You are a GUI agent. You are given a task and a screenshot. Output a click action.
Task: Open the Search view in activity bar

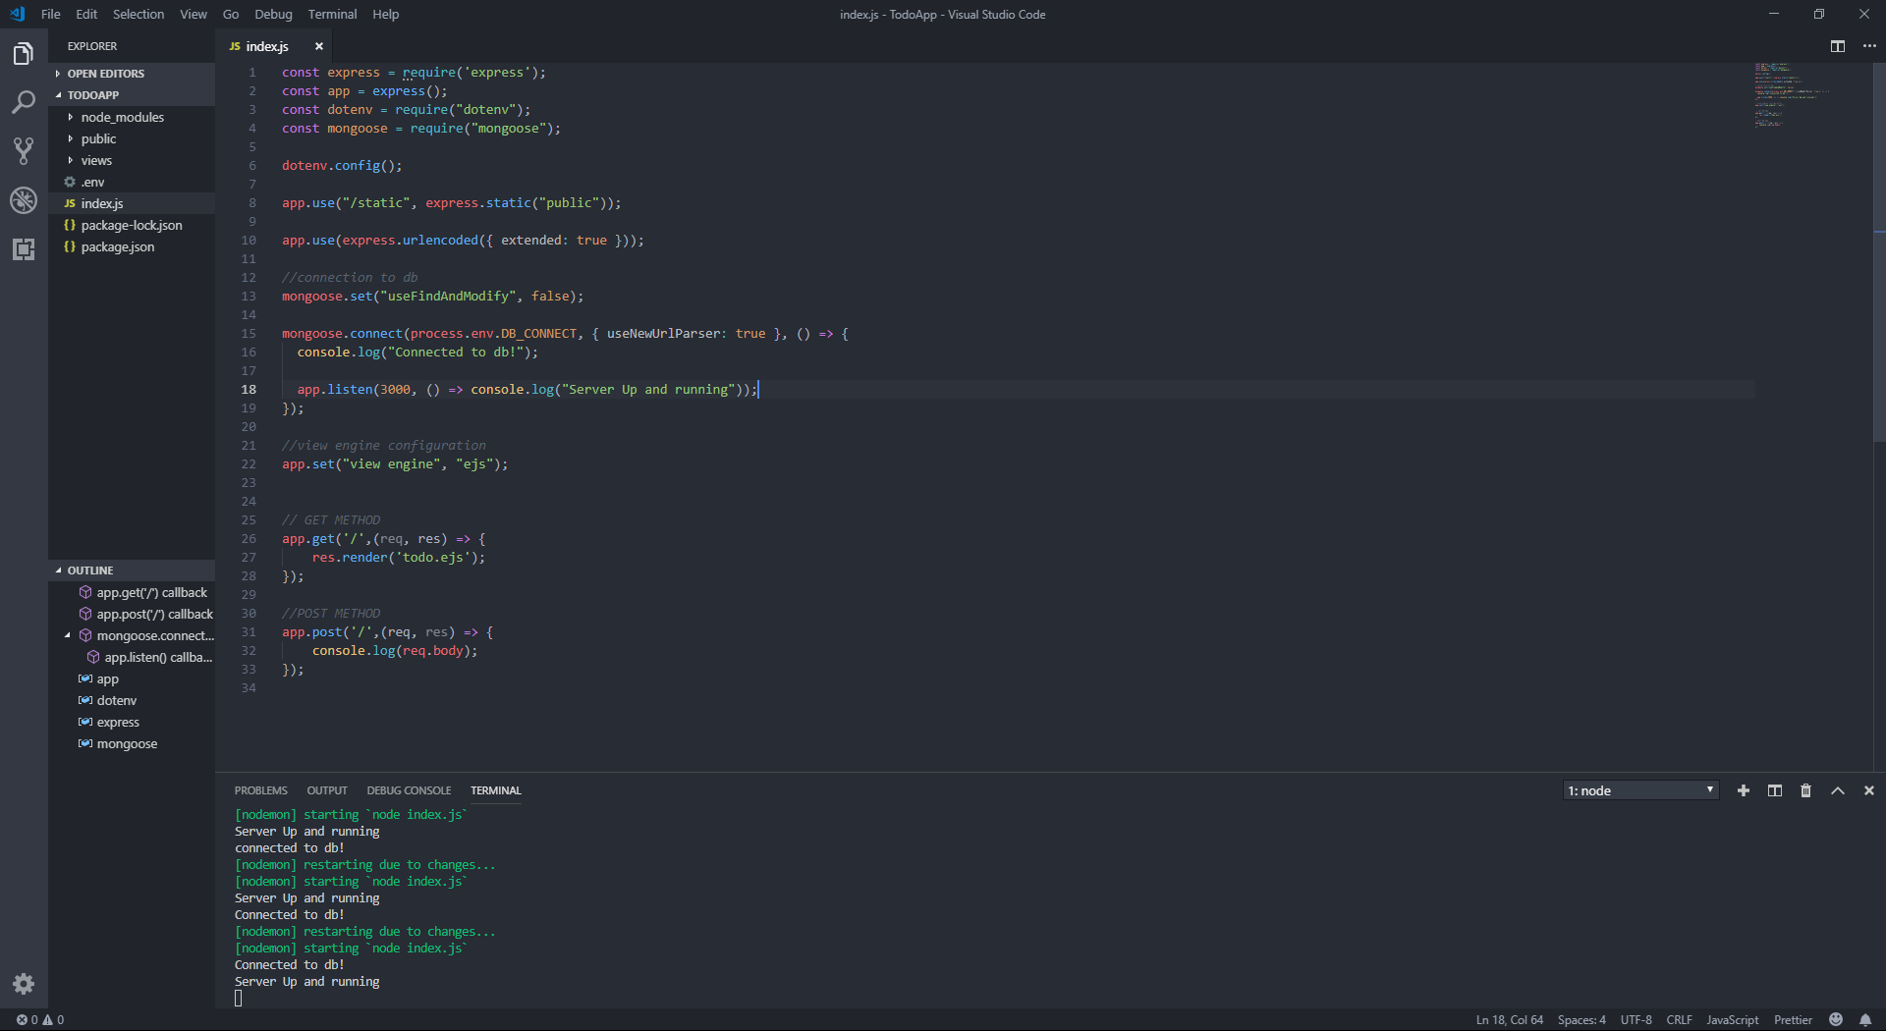tap(24, 102)
